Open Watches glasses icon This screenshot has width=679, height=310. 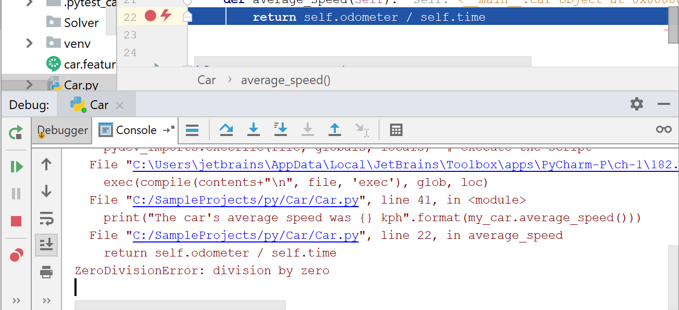(x=663, y=129)
